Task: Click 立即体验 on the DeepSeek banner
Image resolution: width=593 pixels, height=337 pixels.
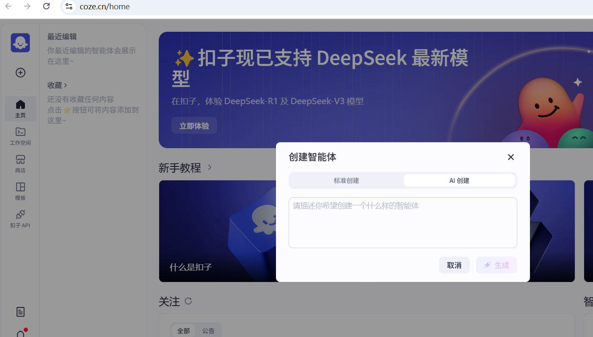Action: click(194, 126)
